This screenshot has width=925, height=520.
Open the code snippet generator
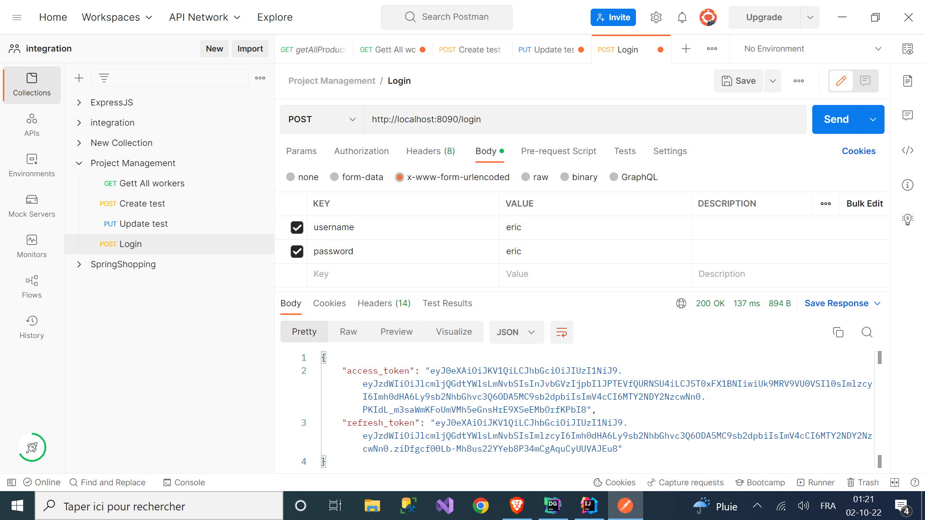tap(908, 150)
